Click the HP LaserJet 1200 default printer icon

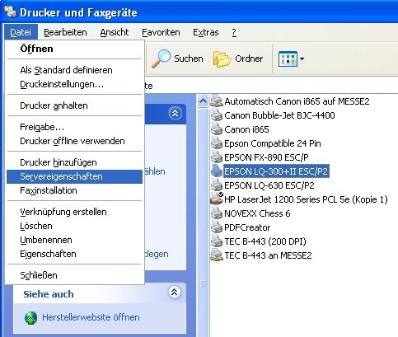217,199
